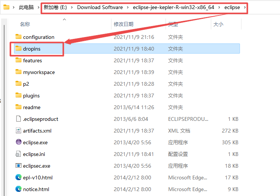Screen dimensions: 280x196
Task: Select the artifacts.xml file name
Action: (37, 131)
